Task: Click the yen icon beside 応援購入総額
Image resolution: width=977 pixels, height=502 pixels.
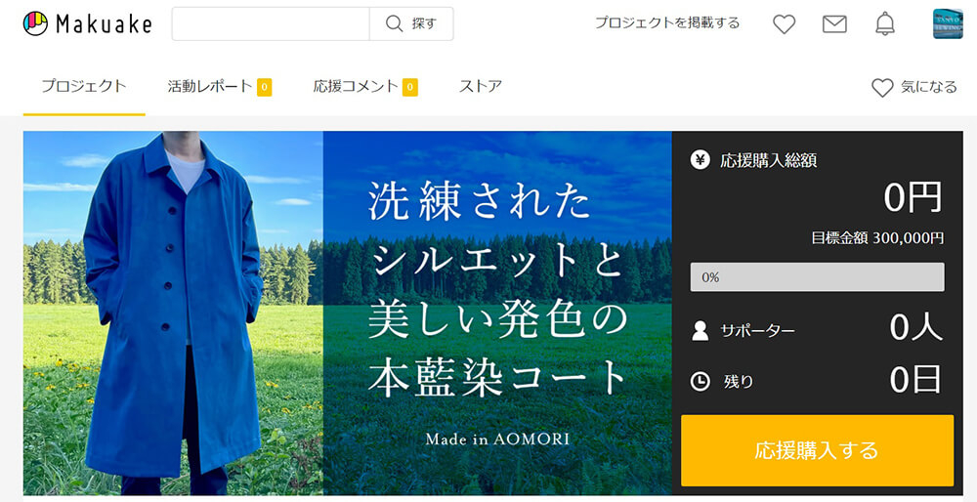Action: tap(700, 160)
